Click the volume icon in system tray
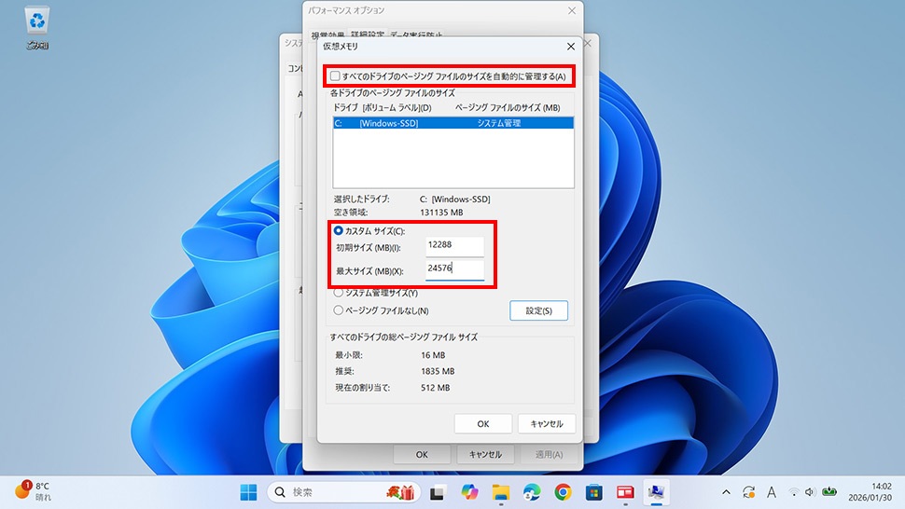 click(809, 491)
